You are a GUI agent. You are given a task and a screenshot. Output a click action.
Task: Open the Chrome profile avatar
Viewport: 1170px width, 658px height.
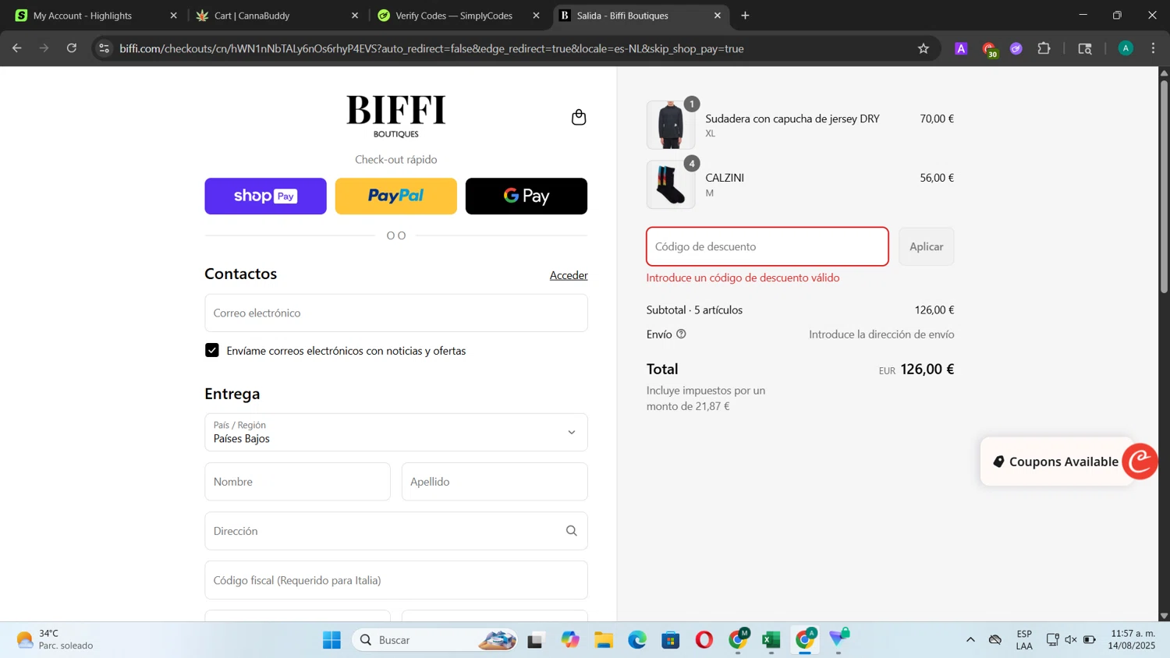pos(1126,48)
